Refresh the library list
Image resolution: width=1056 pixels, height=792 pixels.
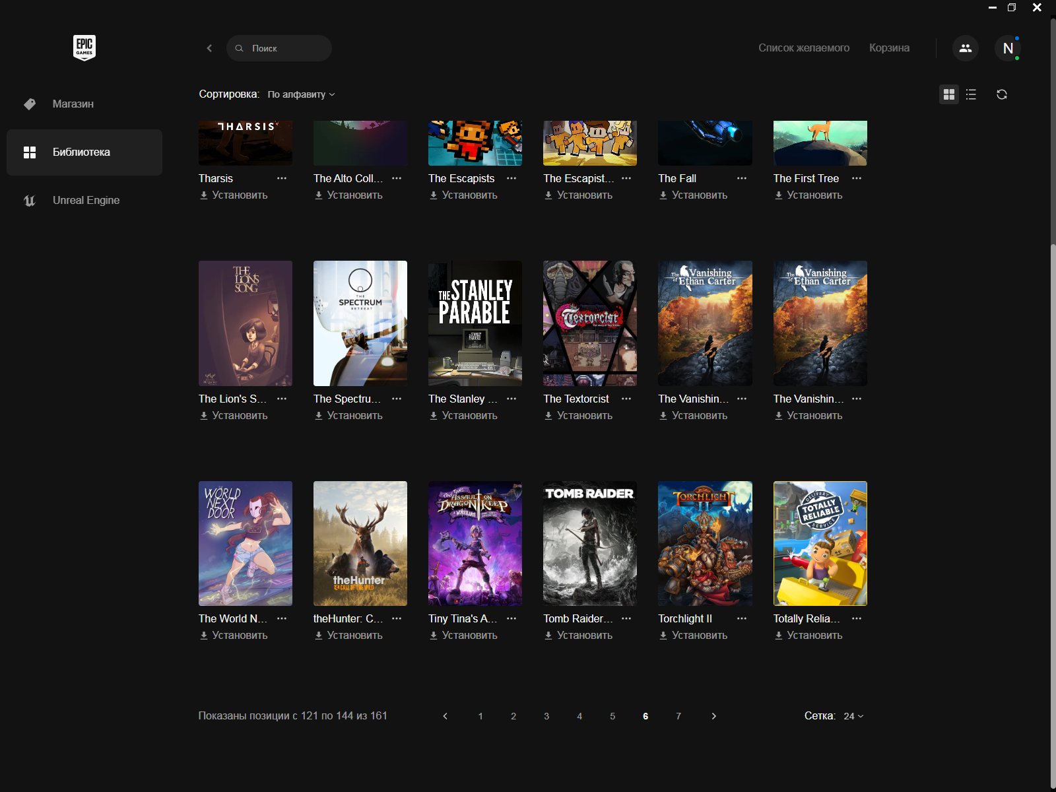(1002, 94)
